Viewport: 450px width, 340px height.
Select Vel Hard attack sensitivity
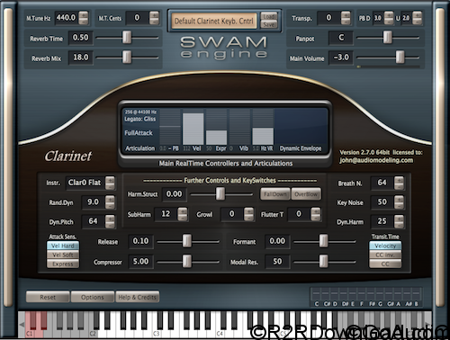pos(63,246)
